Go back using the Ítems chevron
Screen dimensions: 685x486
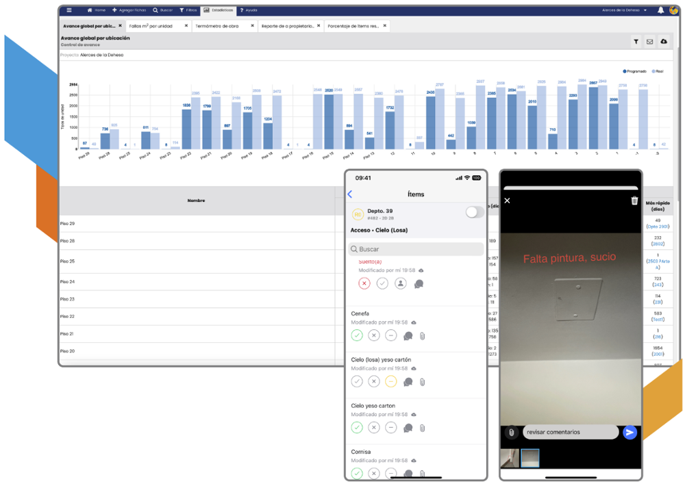pos(350,194)
